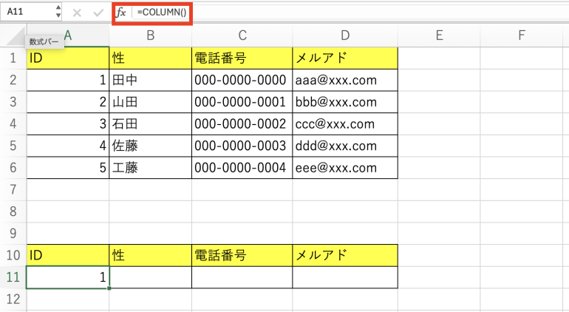The width and height of the screenshot is (569, 312).
Task: Open the Name Box dropdown arrows
Action: click(x=58, y=12)
